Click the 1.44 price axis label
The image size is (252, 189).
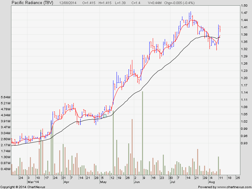tap(244, 20)
